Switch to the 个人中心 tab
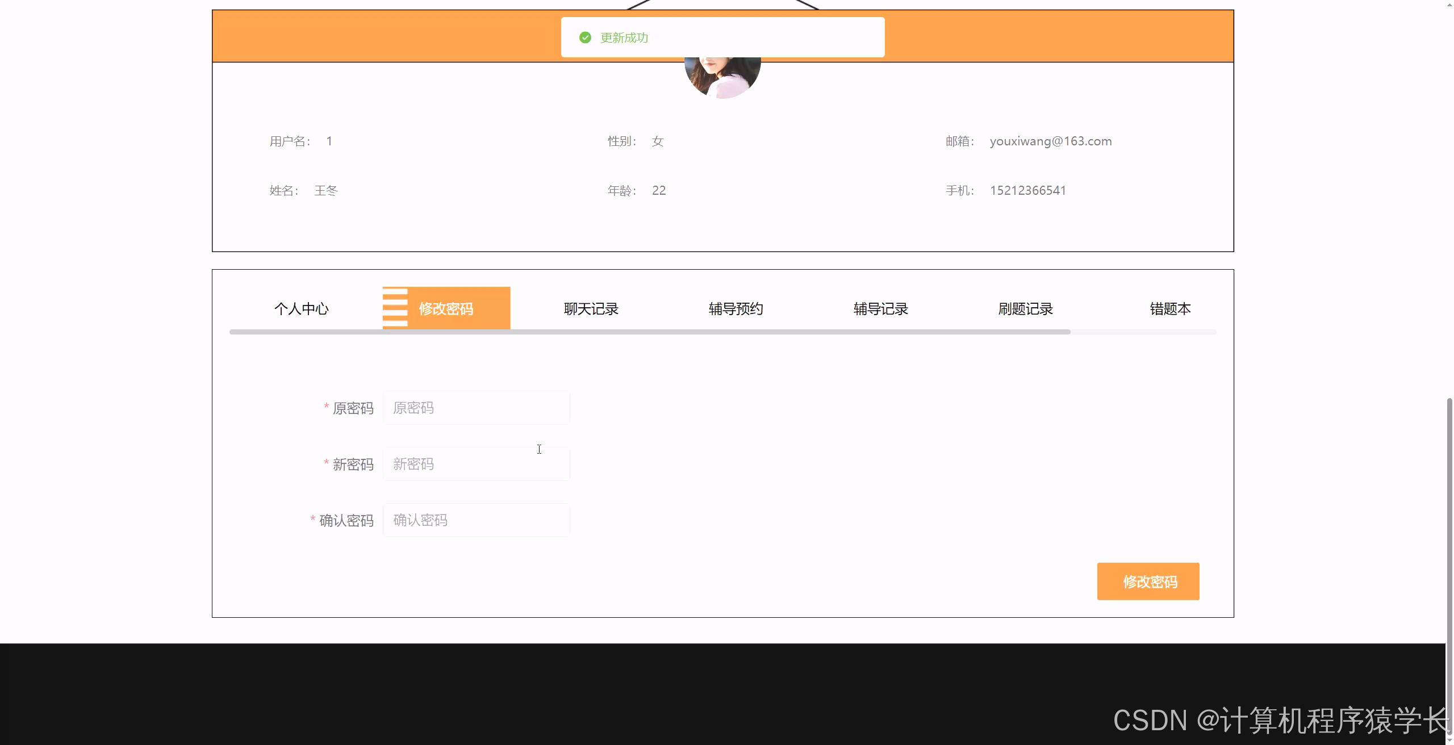The width and height of the screenshot is (1454, 745). click(x=302, y=309)
